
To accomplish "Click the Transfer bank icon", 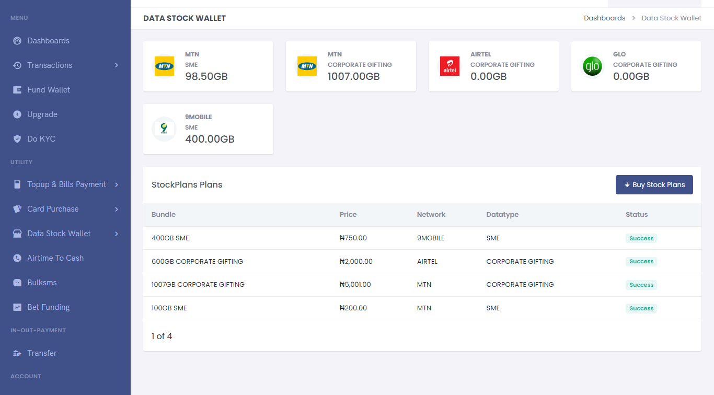I will click(x=17, y=353).
